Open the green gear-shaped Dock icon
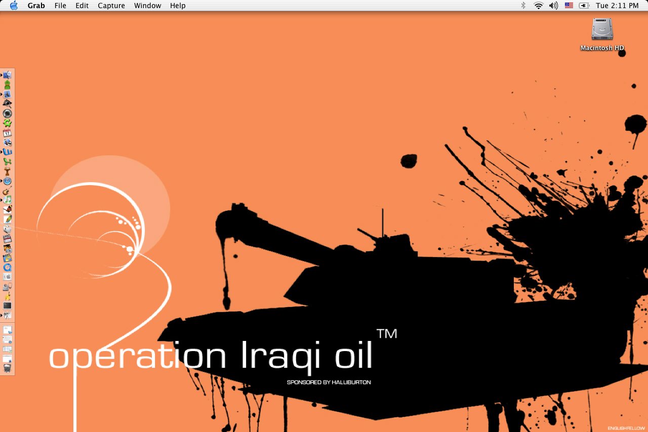The height and width of the screenshot is (432, 648). coord(7,123)
